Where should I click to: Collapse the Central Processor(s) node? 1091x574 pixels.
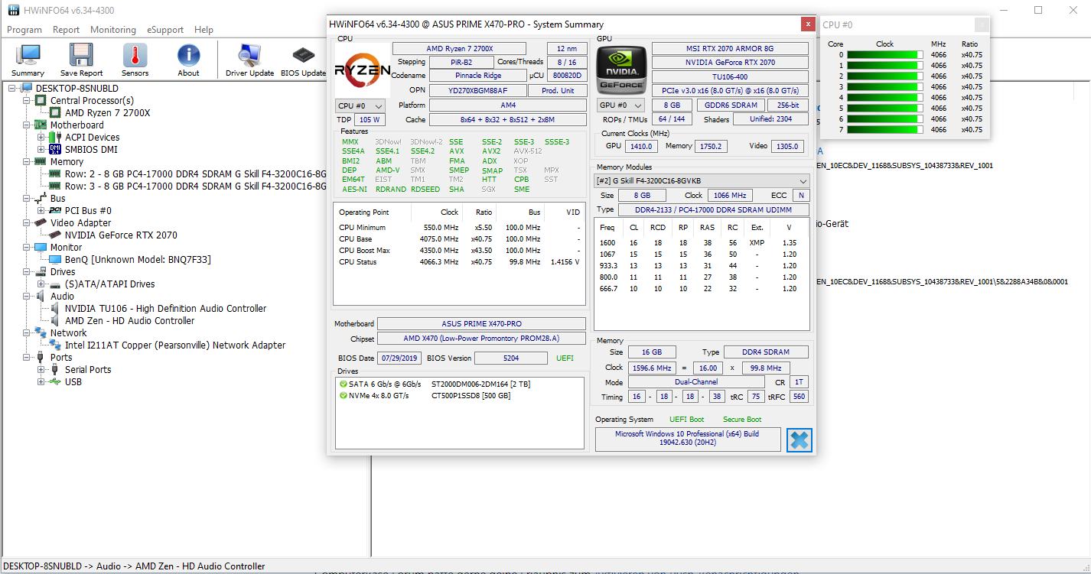[28, 101]
